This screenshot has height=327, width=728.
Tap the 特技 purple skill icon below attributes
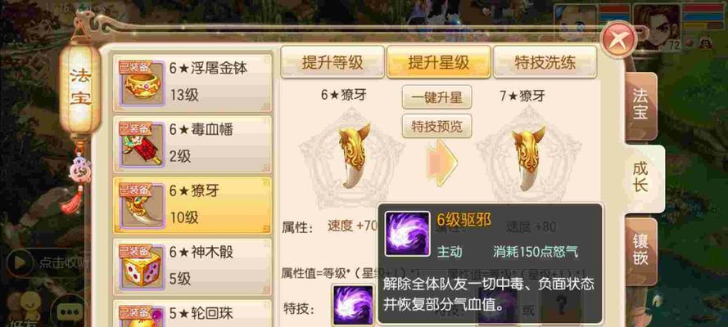pyautogui.click(x=353, y=305)
